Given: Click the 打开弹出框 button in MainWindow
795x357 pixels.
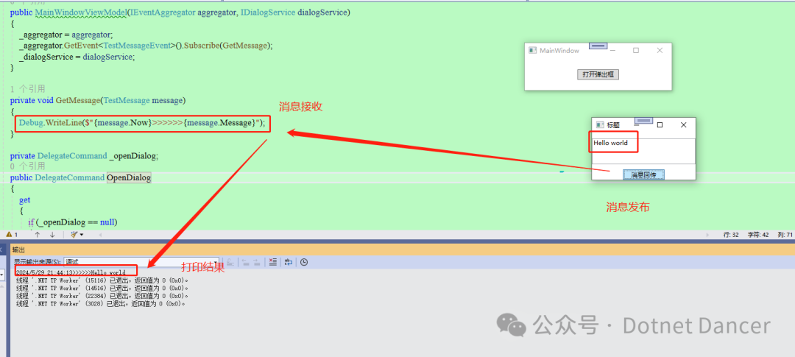Looking at the screenshot, I should click(x=598, y=74).
